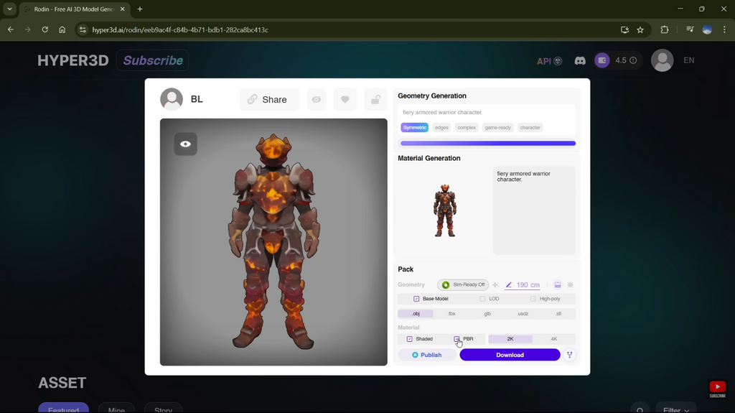Toggle the visibility eye icon beside Share

point(317,100)
